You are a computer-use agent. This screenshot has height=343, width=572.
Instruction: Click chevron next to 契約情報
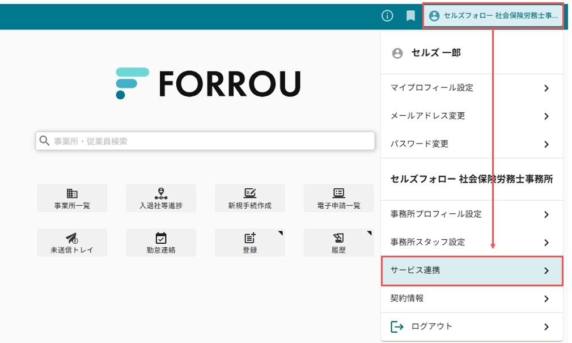[546, 299]
